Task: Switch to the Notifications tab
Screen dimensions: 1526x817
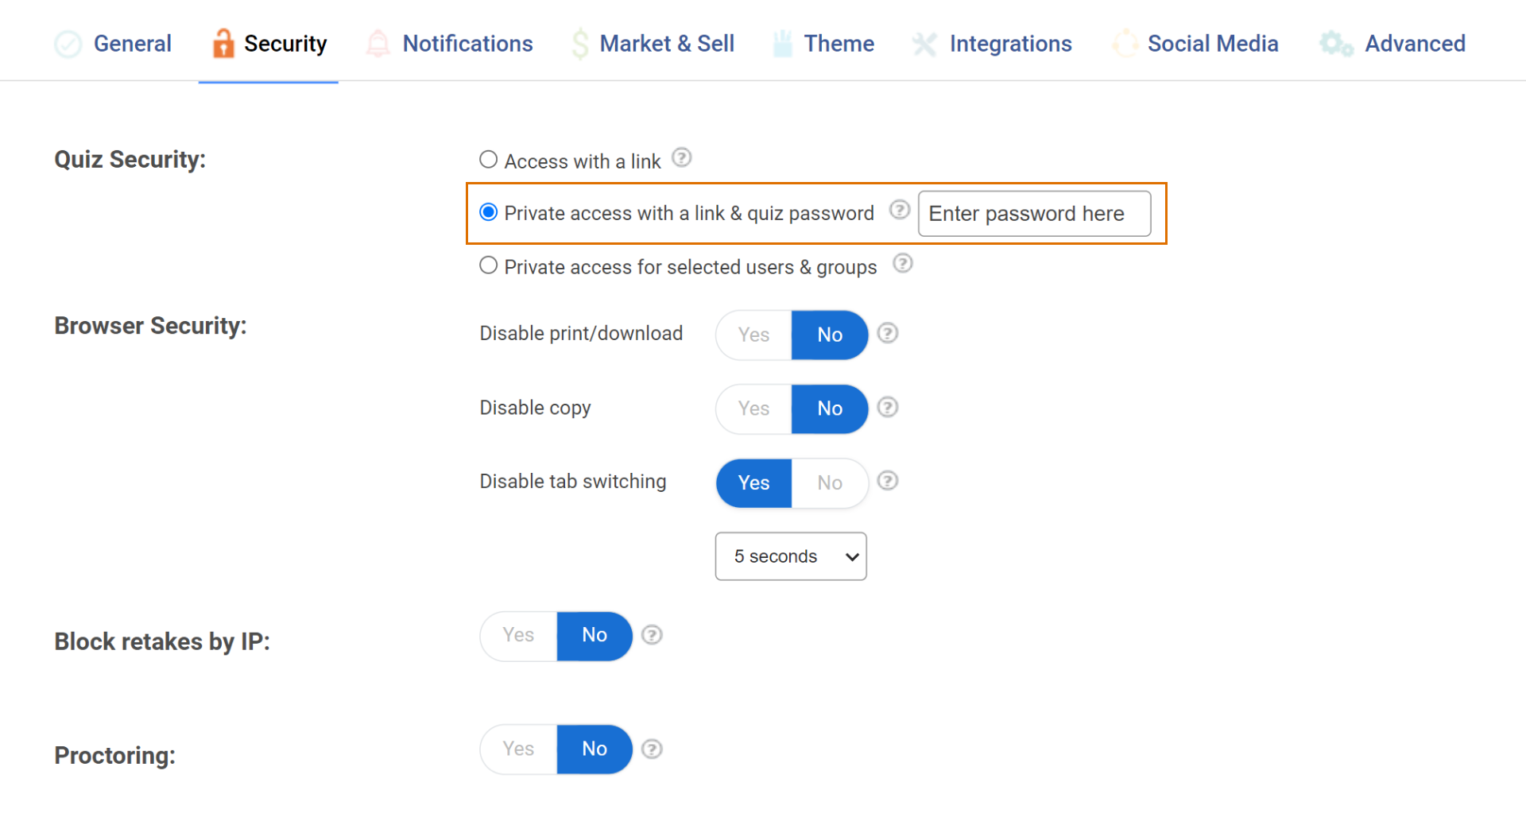Action: pyautogui.click(x=467, y=44)
